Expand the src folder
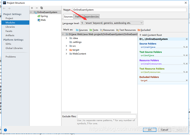This screenshot has height=135, width=190. [x=67, y=46]
